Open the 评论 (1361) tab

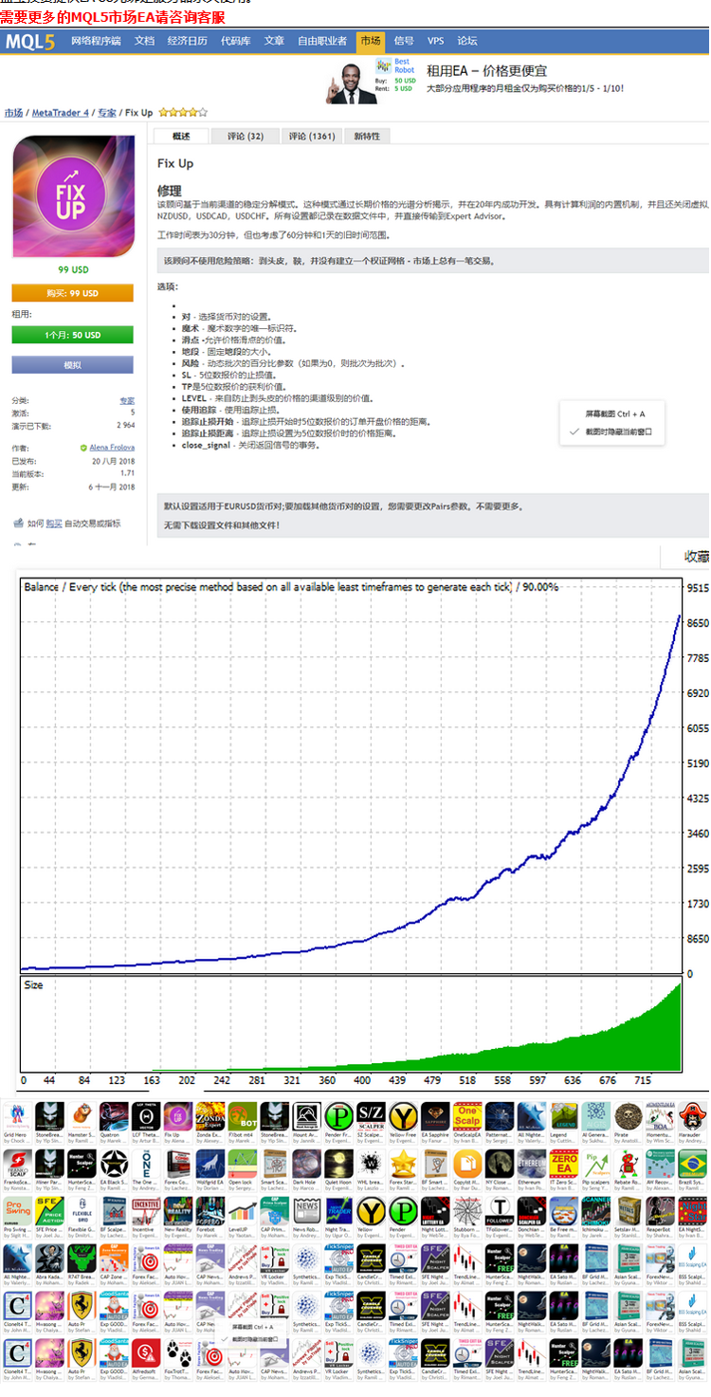tap(312, 137)
